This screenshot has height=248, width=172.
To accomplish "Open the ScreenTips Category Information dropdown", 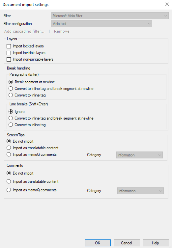I will [139, 155].
